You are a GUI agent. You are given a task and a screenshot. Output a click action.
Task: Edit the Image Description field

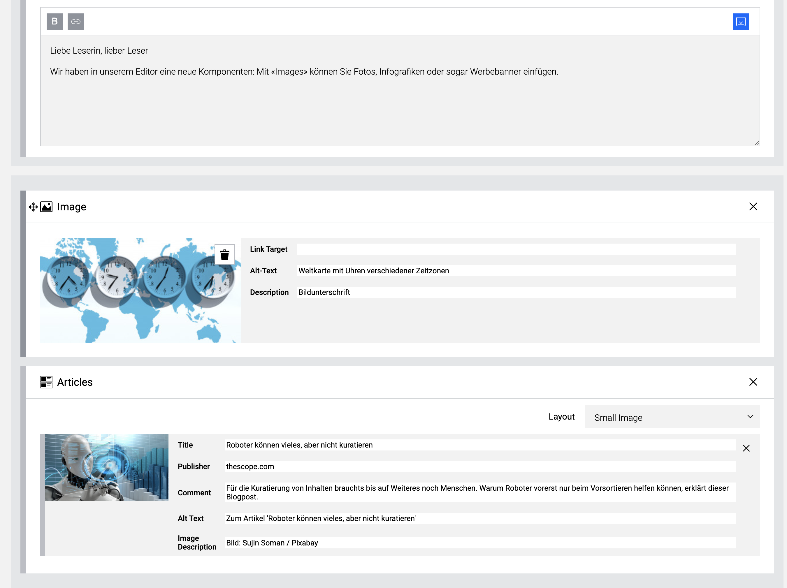point(480,543)
